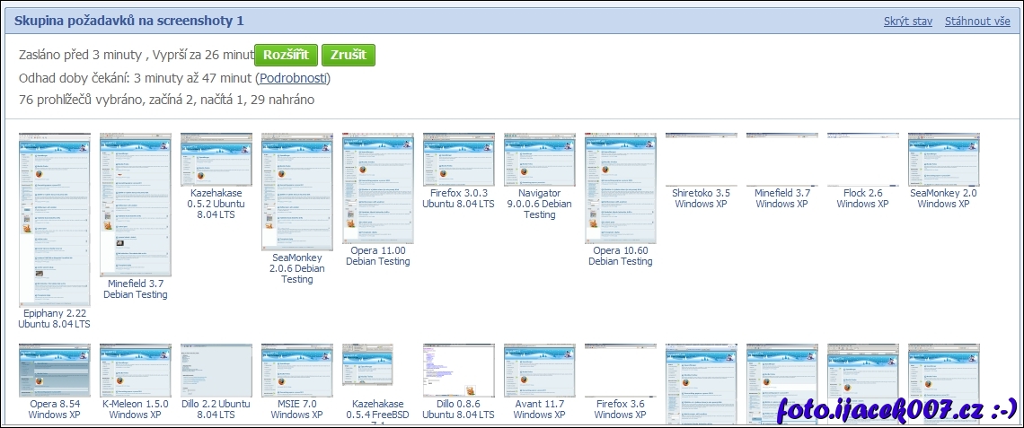View SeaMonkey 2.0 Windows XP thumbnail
Image resolution: width=1024 pixels, height=428 pixels.
click(x=943, y=160)
